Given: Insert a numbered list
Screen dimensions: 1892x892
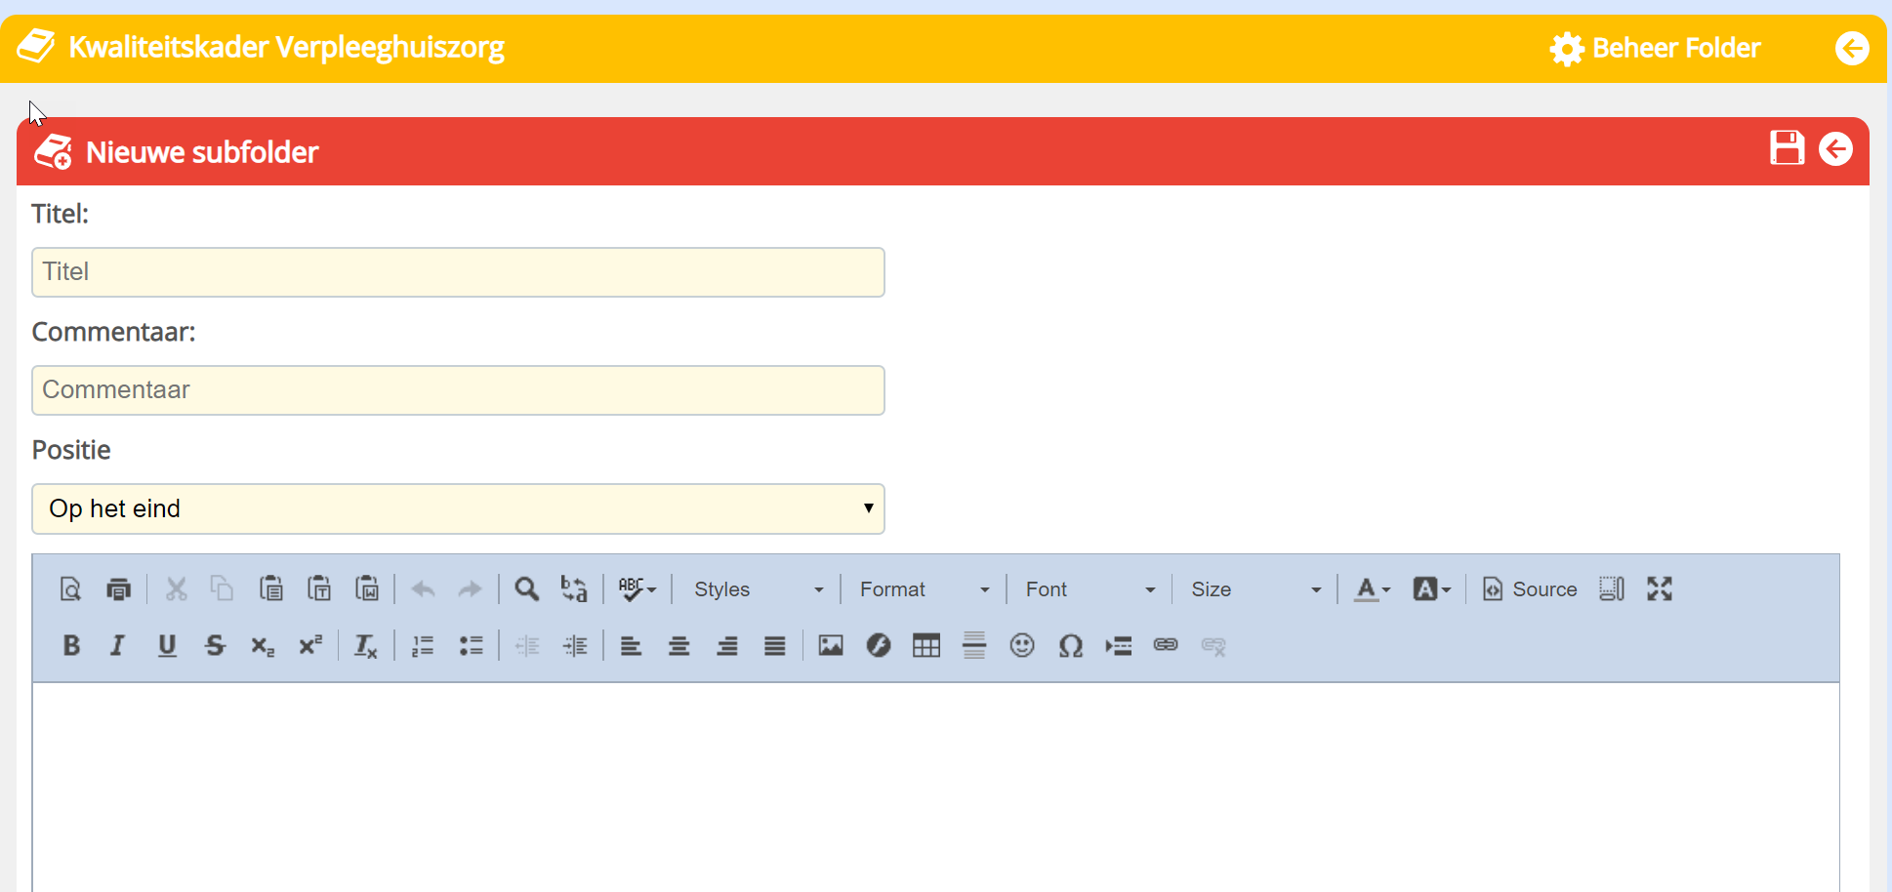Looking at the screenshot, I should (423, 646).
